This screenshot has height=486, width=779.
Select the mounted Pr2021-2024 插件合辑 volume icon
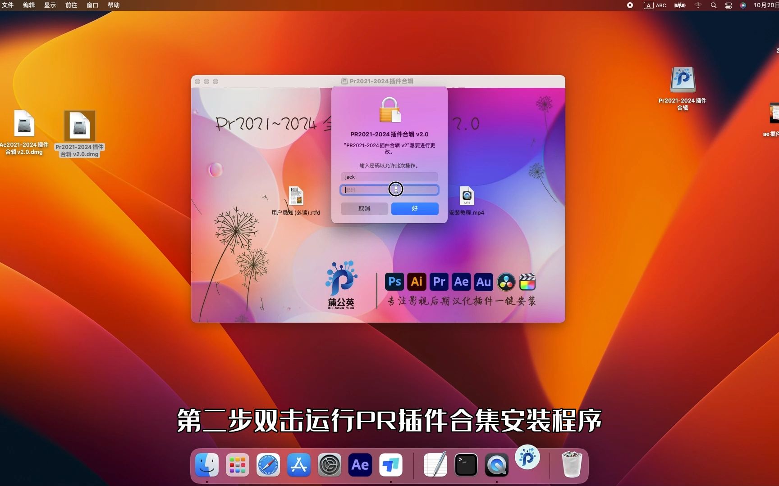(x=683, y=88)
